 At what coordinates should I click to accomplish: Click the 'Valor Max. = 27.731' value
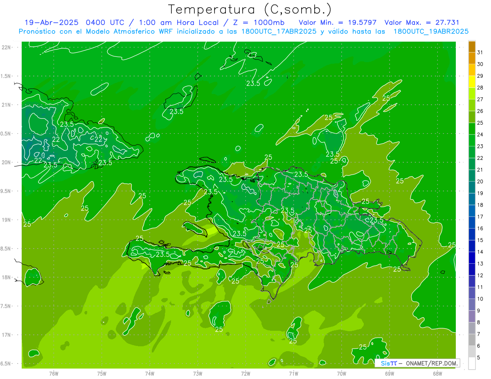pos(422,22)
